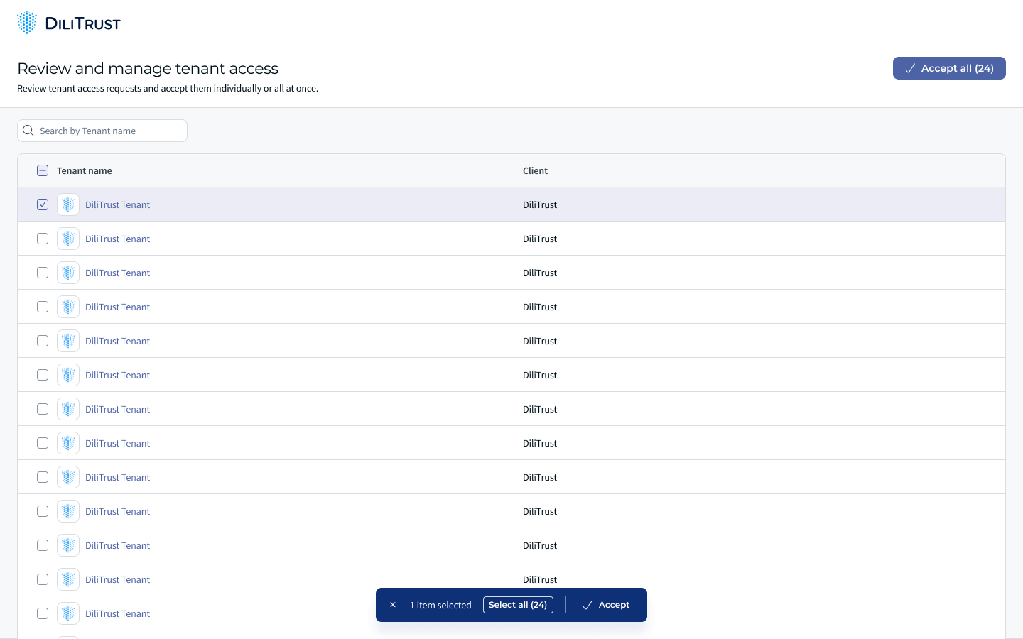The image size is (1023, 639).
Task: Click the magnifier icon in the search box
Action: coord(28,131)
